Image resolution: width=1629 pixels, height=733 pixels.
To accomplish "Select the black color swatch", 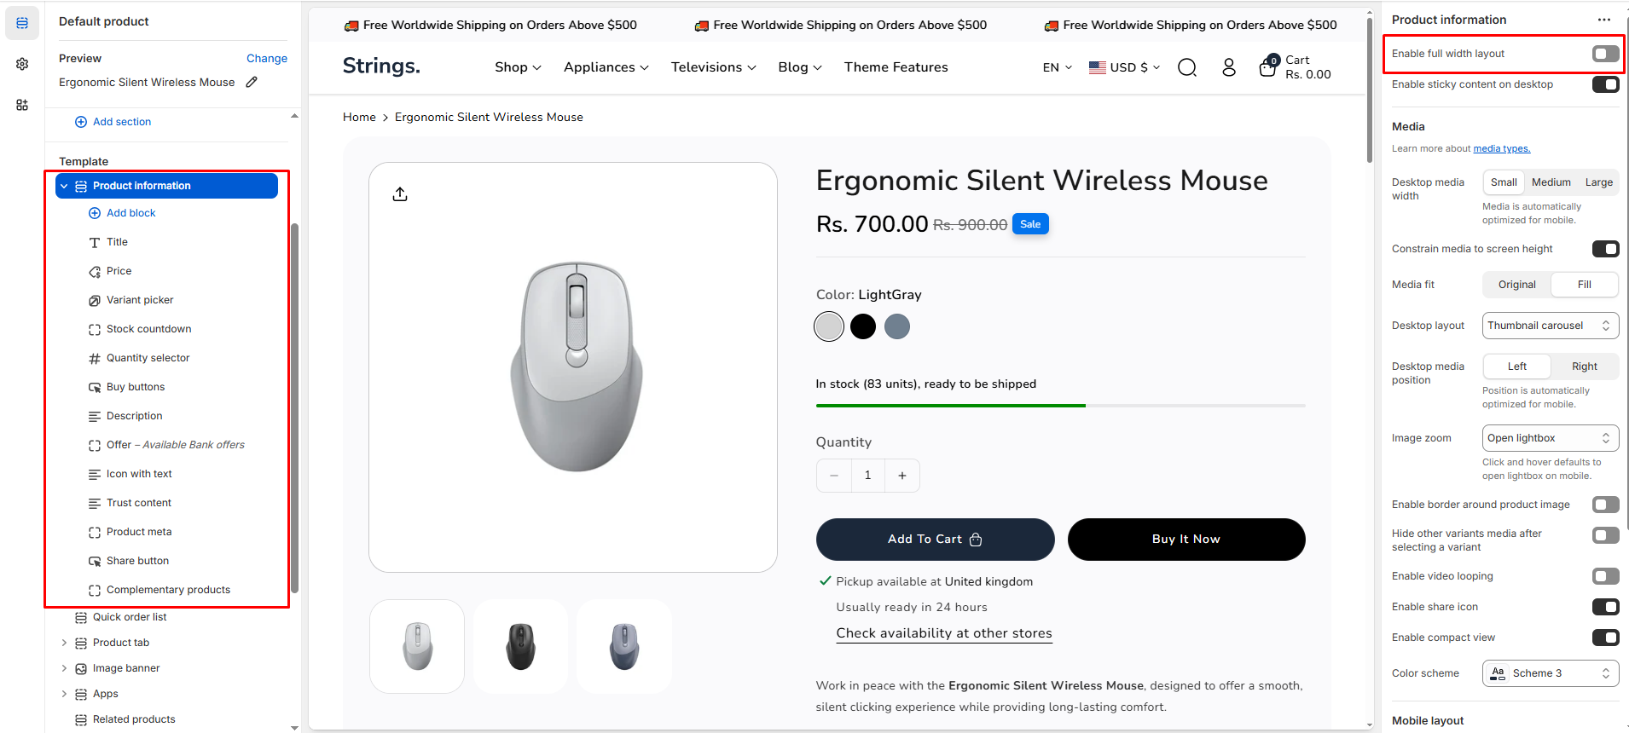I will [x=863, y=326].
